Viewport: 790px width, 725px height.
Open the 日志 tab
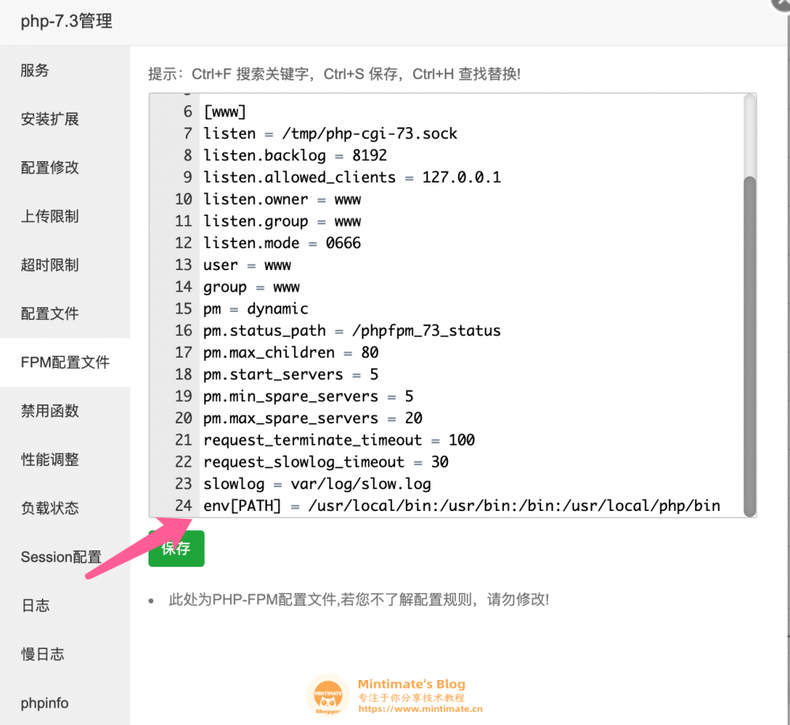point(65,605)
